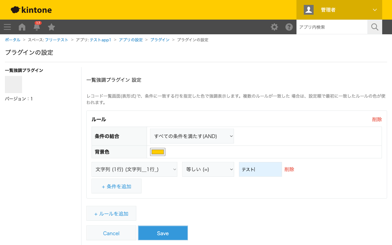Click the ルール section heading
The image size is (392, 245).
point(99,119)
